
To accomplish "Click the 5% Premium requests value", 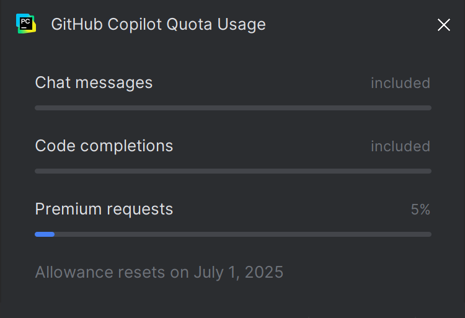I will click(420, 210).
